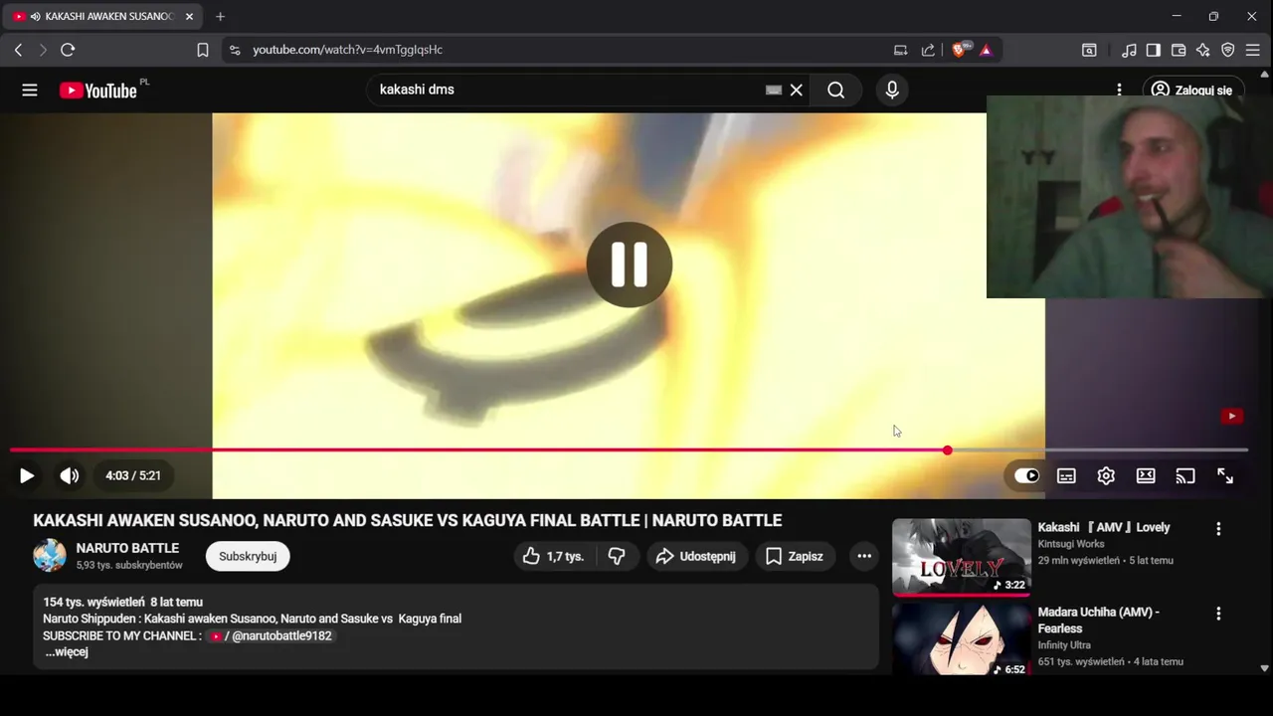Open the YouTube hamburger guide menu
This screenshot has height=716, width=1273.
[x=30, y=90]
